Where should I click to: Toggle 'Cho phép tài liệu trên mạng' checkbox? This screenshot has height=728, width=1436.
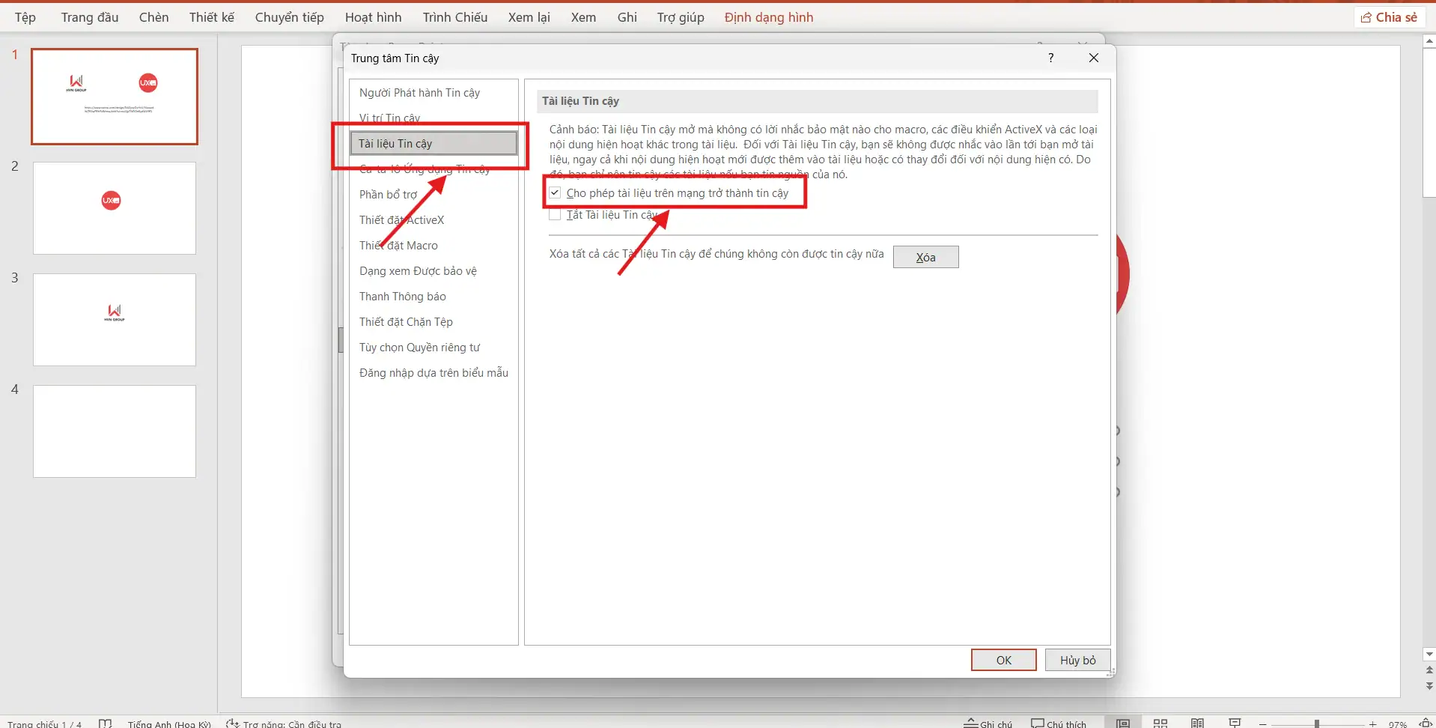[555, 193]
